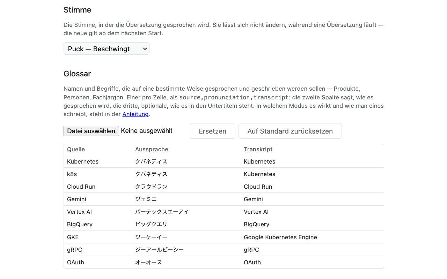This screenshot has height=279, width=447.
Task: Click the BigQuery transcript cell
Action: 312,224
